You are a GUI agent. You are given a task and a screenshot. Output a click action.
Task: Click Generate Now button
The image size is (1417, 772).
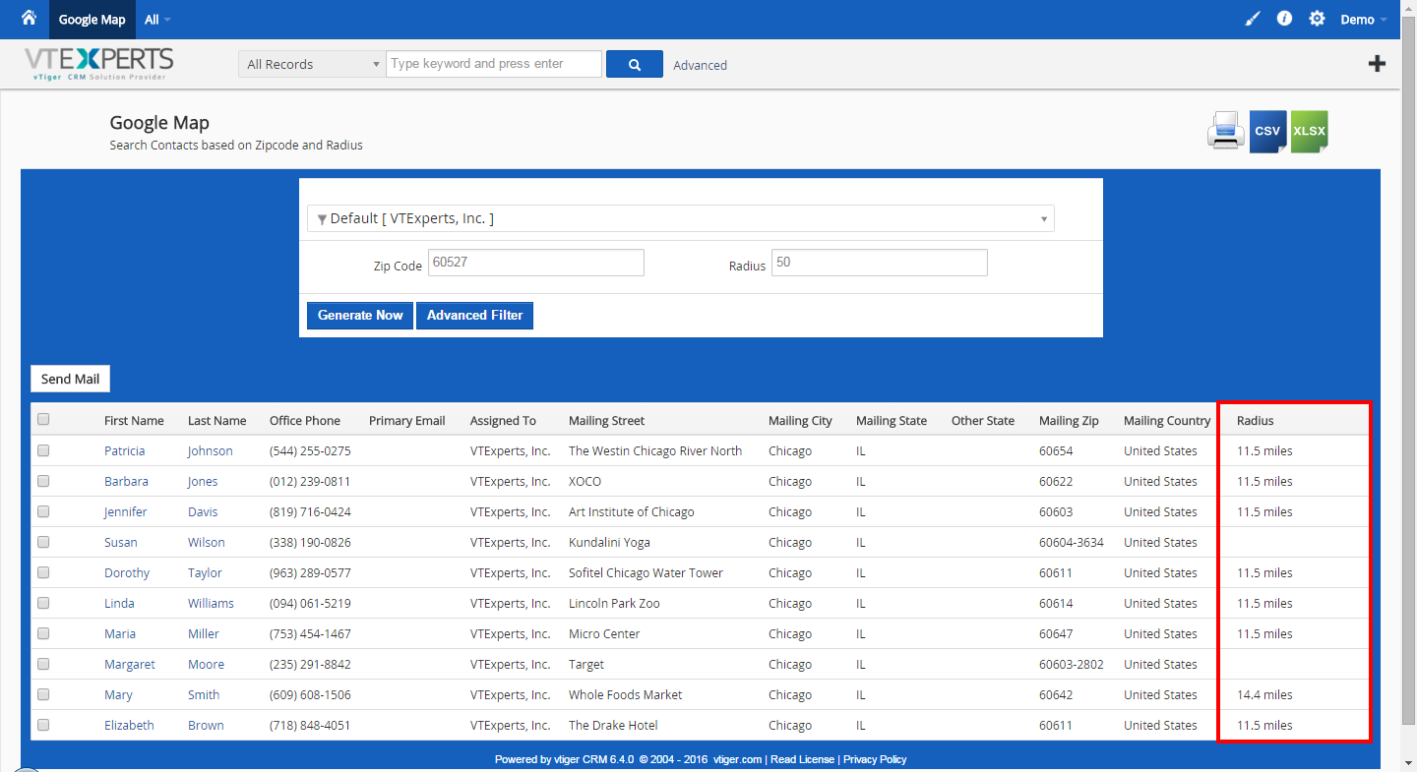pyautogui.click(x=360, y=316)
